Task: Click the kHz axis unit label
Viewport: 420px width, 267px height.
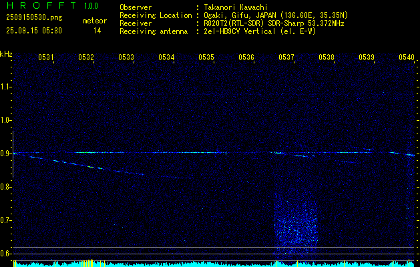Action: pyautogui.click(x=6, y=54)
